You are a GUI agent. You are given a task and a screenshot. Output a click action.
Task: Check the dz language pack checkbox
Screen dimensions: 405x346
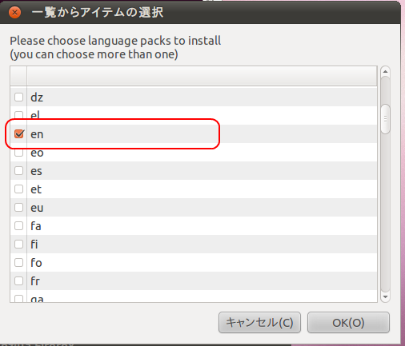pos(18,97)
